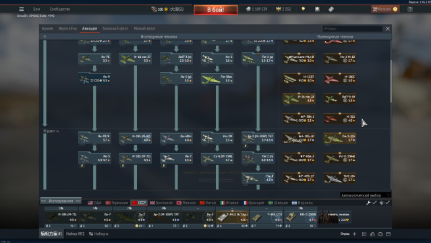431x243 pixels.
Task: Click the search field in research window
Action: (x=352, y=28)
